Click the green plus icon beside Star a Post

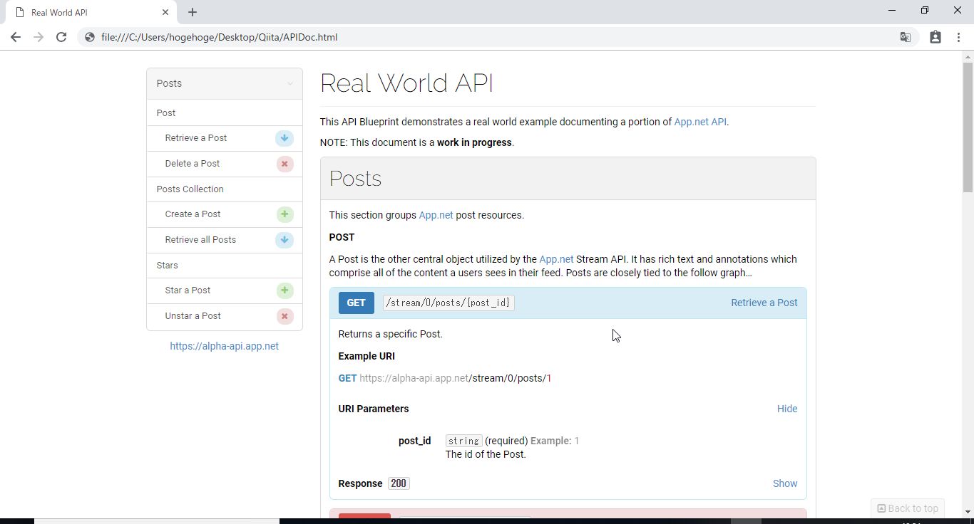click(x=284, y=290)
